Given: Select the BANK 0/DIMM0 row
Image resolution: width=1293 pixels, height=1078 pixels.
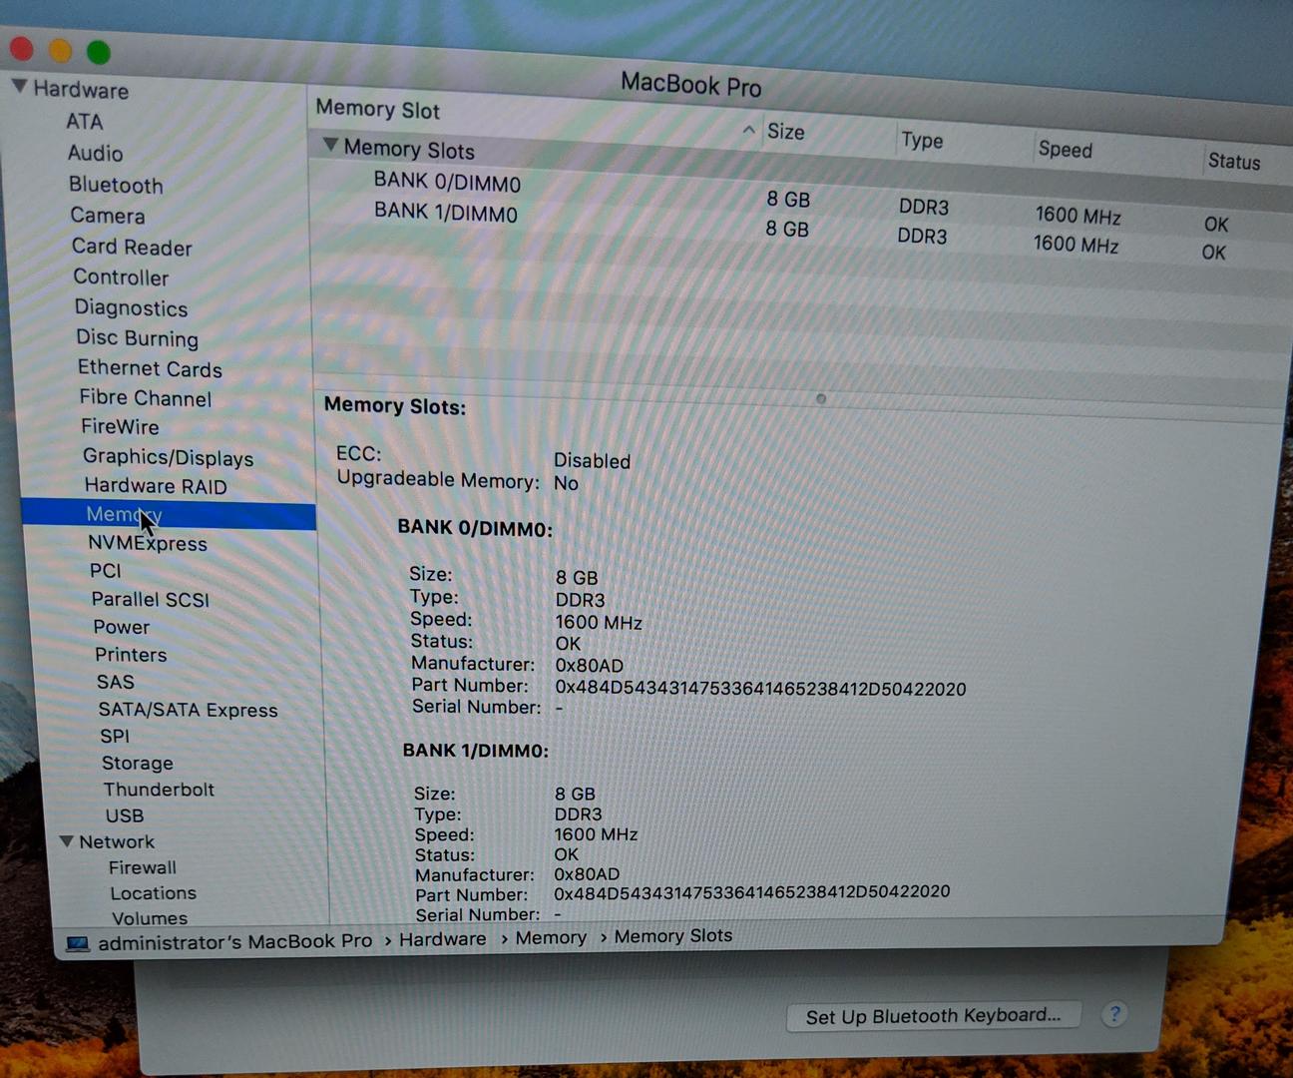Looking at the screenshot, I should (447, 182).
